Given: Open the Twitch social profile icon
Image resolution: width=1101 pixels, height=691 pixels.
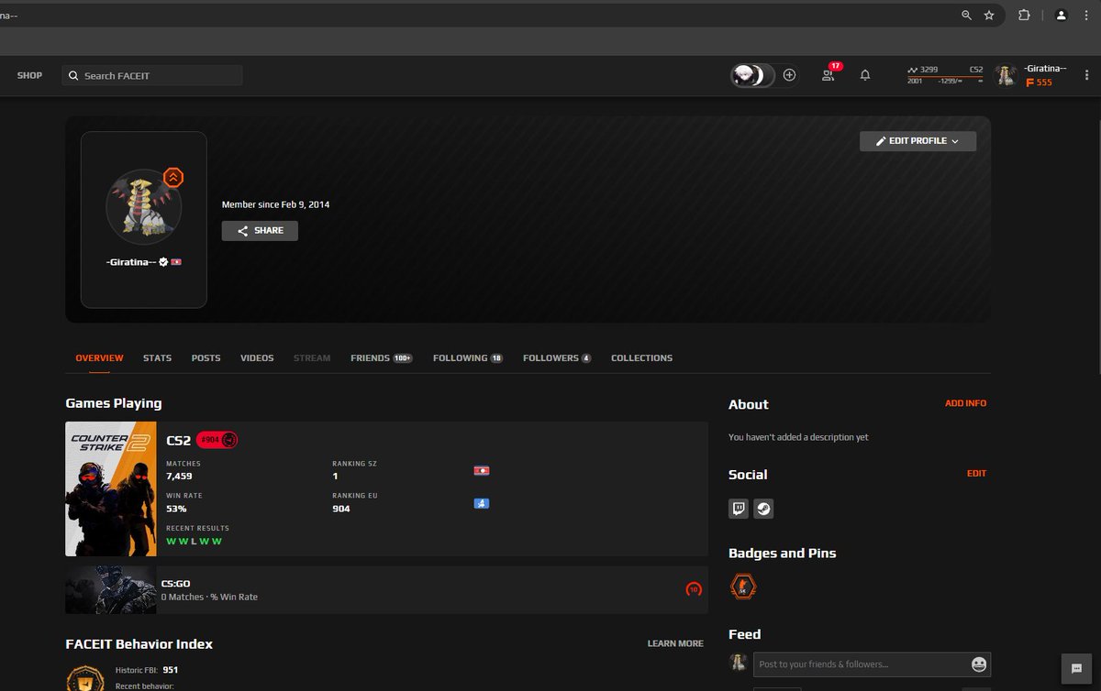Looking at the screenshot, I should click(739, 509).
